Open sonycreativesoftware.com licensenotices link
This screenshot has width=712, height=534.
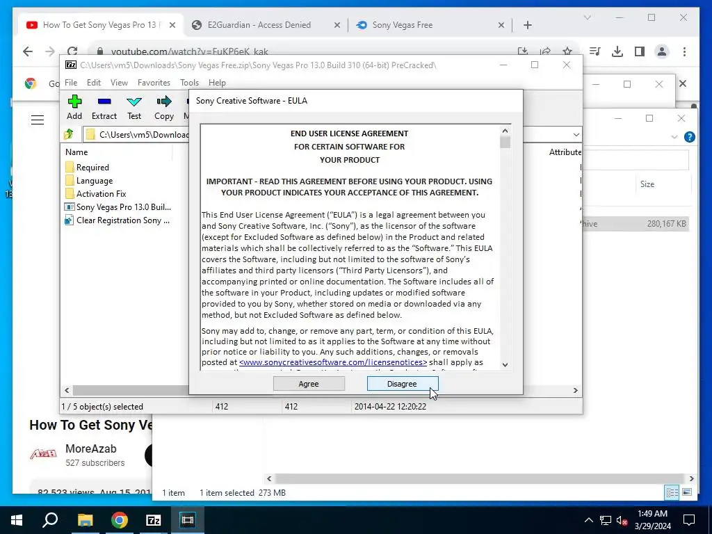[333, 362]
